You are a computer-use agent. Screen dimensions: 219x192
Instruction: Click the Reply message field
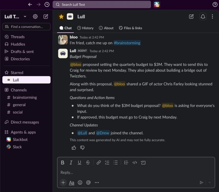pos(136,173)
